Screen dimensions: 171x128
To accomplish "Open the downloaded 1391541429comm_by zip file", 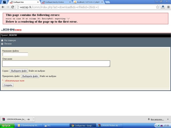I will [17, 119].
